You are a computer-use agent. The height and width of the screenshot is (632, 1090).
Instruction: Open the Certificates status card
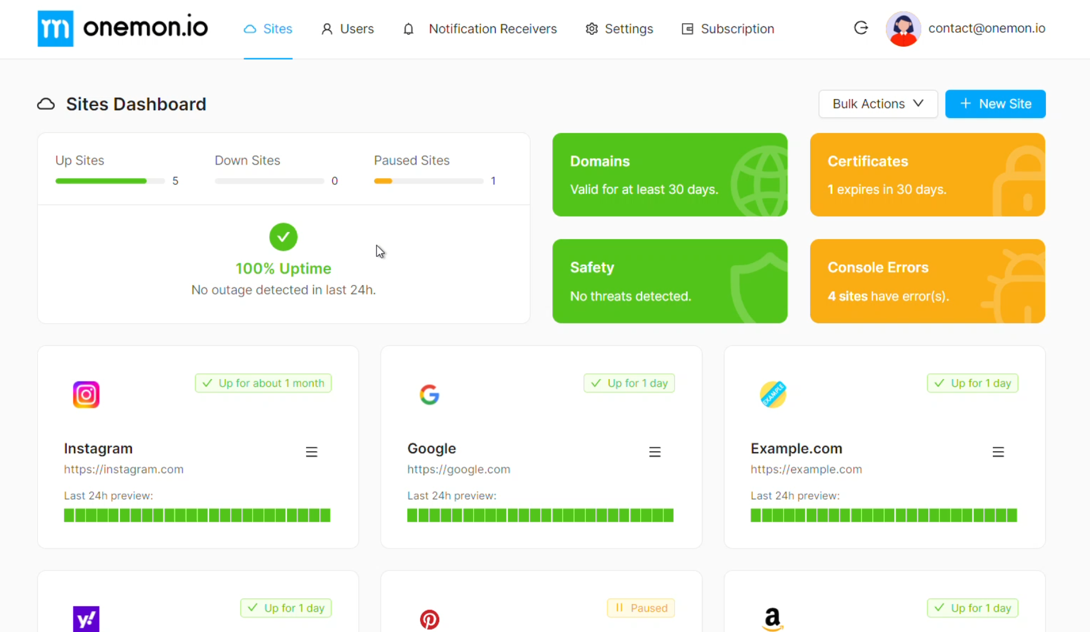[927, 175]
